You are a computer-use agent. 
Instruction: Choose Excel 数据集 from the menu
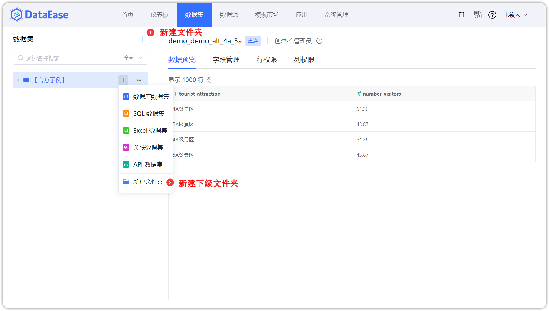coord(146,131)
